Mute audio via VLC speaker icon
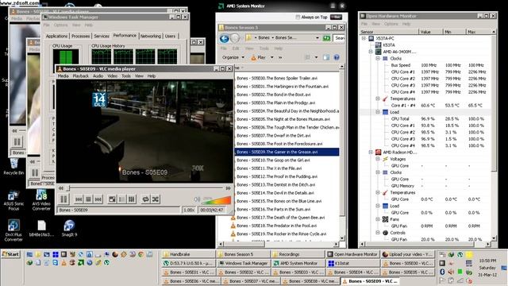Screen dimensions: 508x286 coord(197,199)
